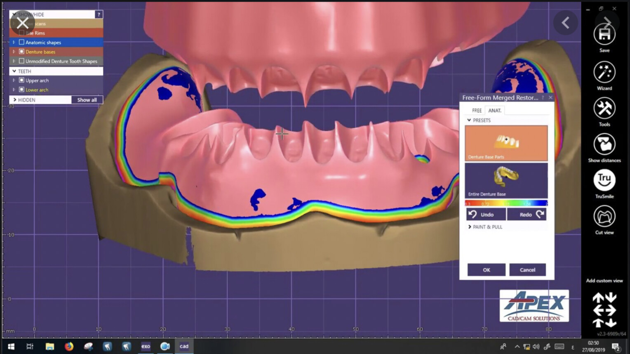Launch the TruSmile view
Screen dimensions: 630x354
pyautogui.click(x=604, y=180)
